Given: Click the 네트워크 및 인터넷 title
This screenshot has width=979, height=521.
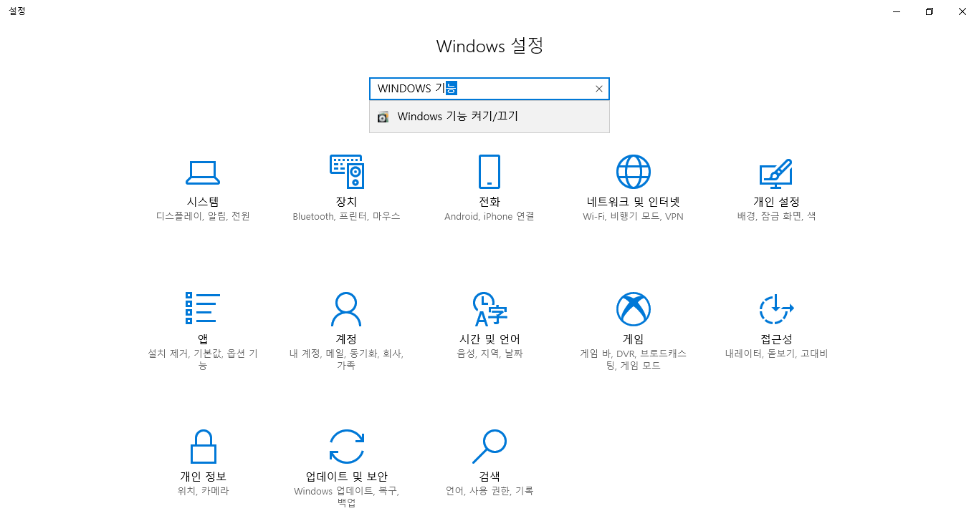Looking at the screenshot, I should [633, 202].
